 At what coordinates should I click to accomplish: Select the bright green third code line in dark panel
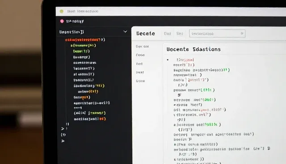coord(81,51)
